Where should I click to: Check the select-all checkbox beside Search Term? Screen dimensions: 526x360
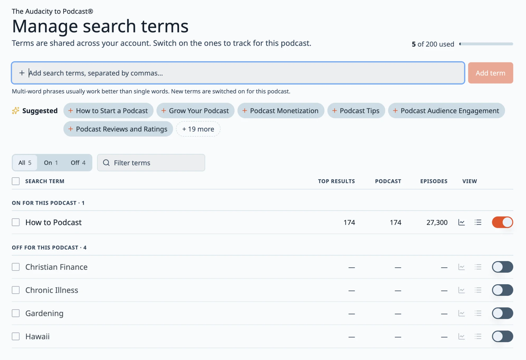(16, 181)
